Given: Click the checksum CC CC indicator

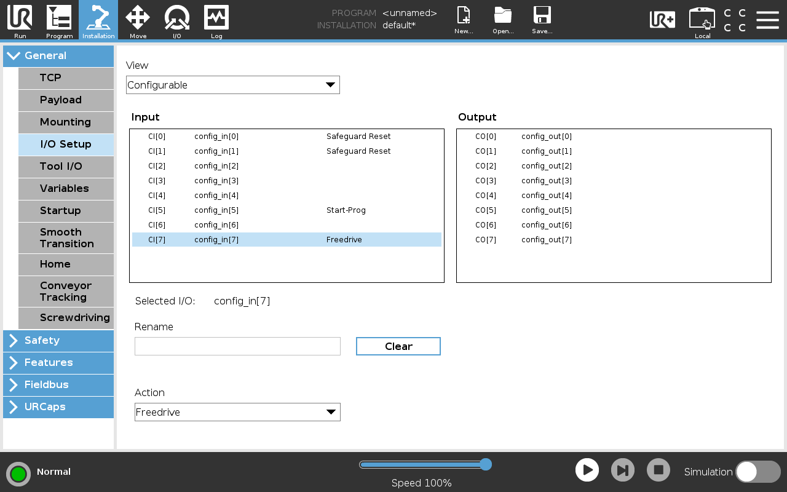Looking at the screenshot, I should coord(735,20).
